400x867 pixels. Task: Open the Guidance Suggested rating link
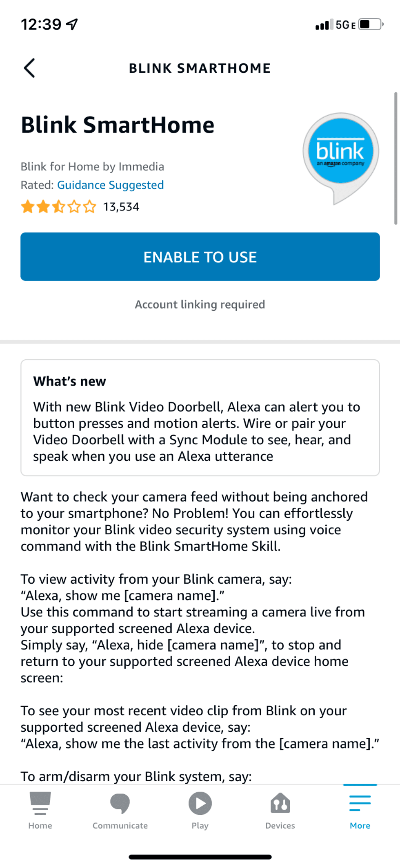[x=110, y=185]
